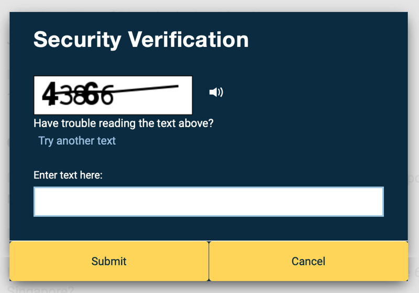The image size is (419, 293).
Task: Click 'Have trouble reading the text above?' text
Action: (124, 124)
